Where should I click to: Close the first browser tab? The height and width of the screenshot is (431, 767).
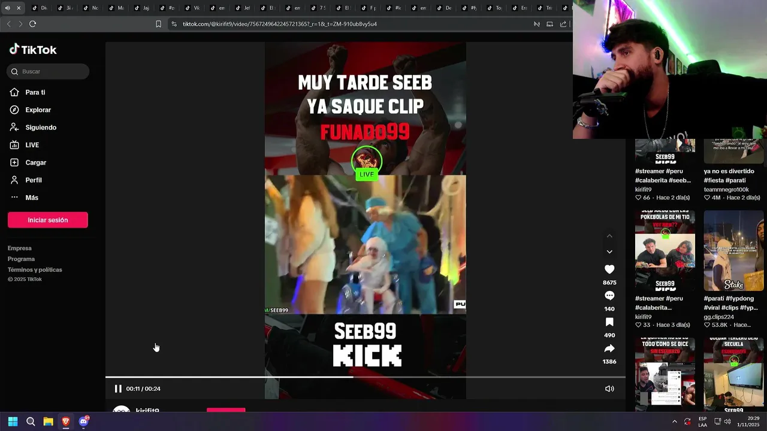[19, 8]
